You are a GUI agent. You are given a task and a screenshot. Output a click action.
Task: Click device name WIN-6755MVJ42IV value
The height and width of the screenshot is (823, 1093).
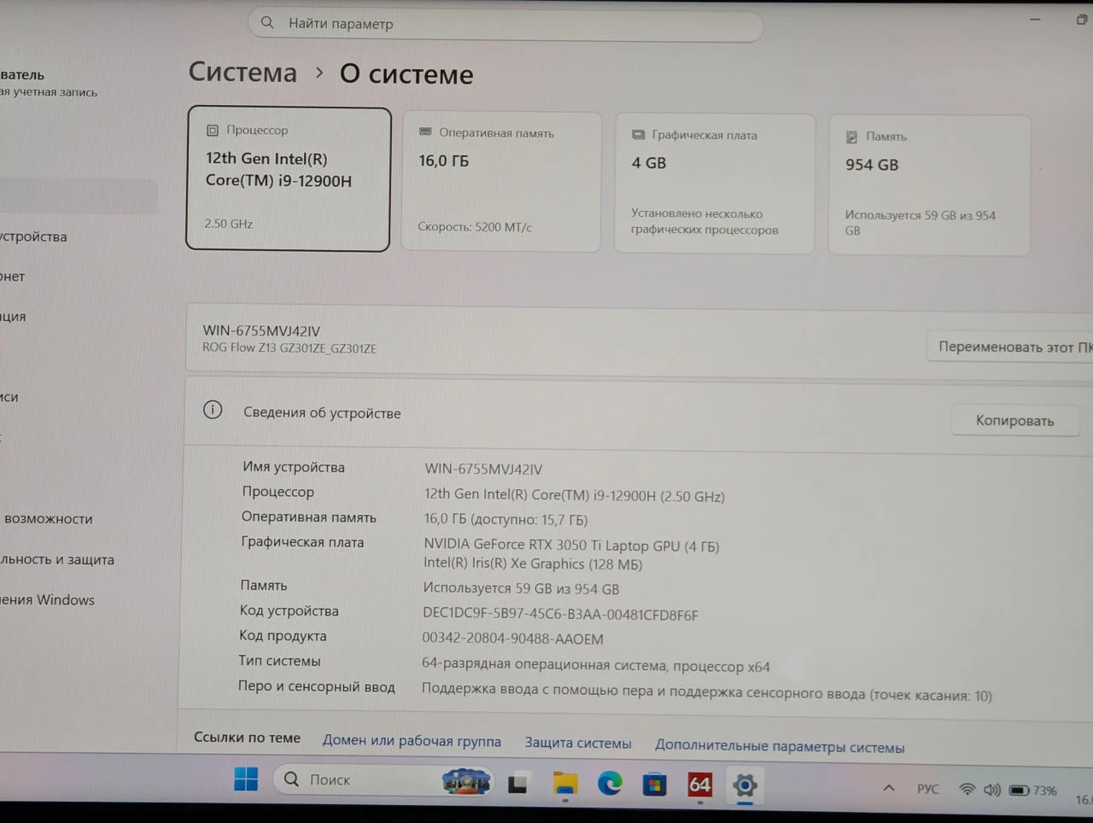coord(483,469)
